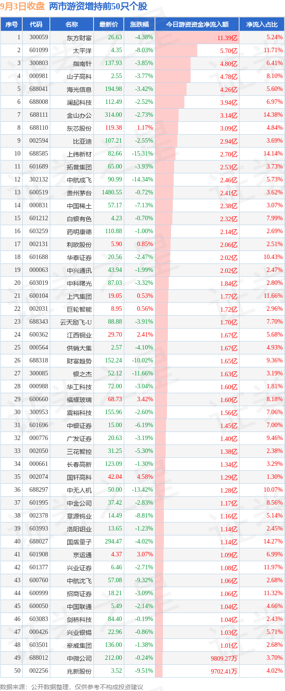
Task: Click the 净流入占比 column header
Action: pos(262,24)
